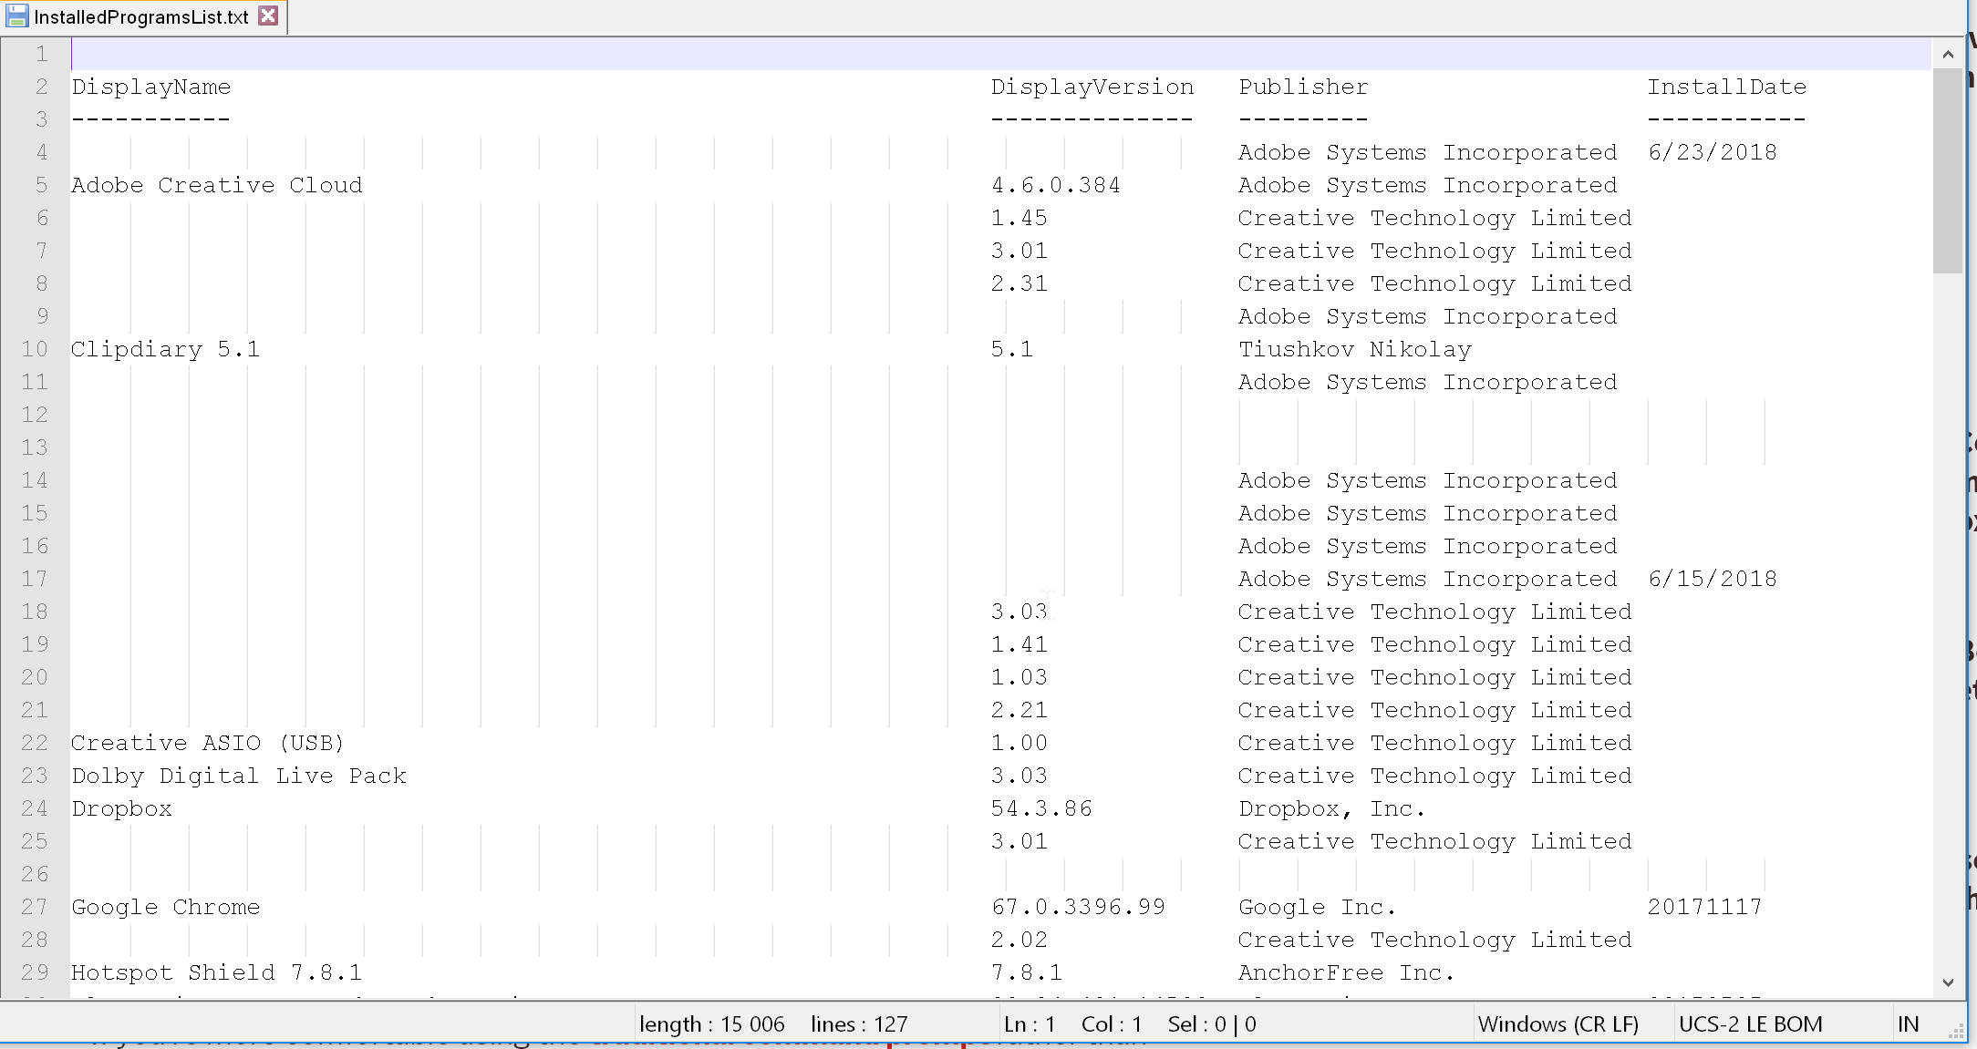The image size is (1977, 1049).
Task: Place cursor on Google Chrome entry
Action: click(x=166, y=907)
